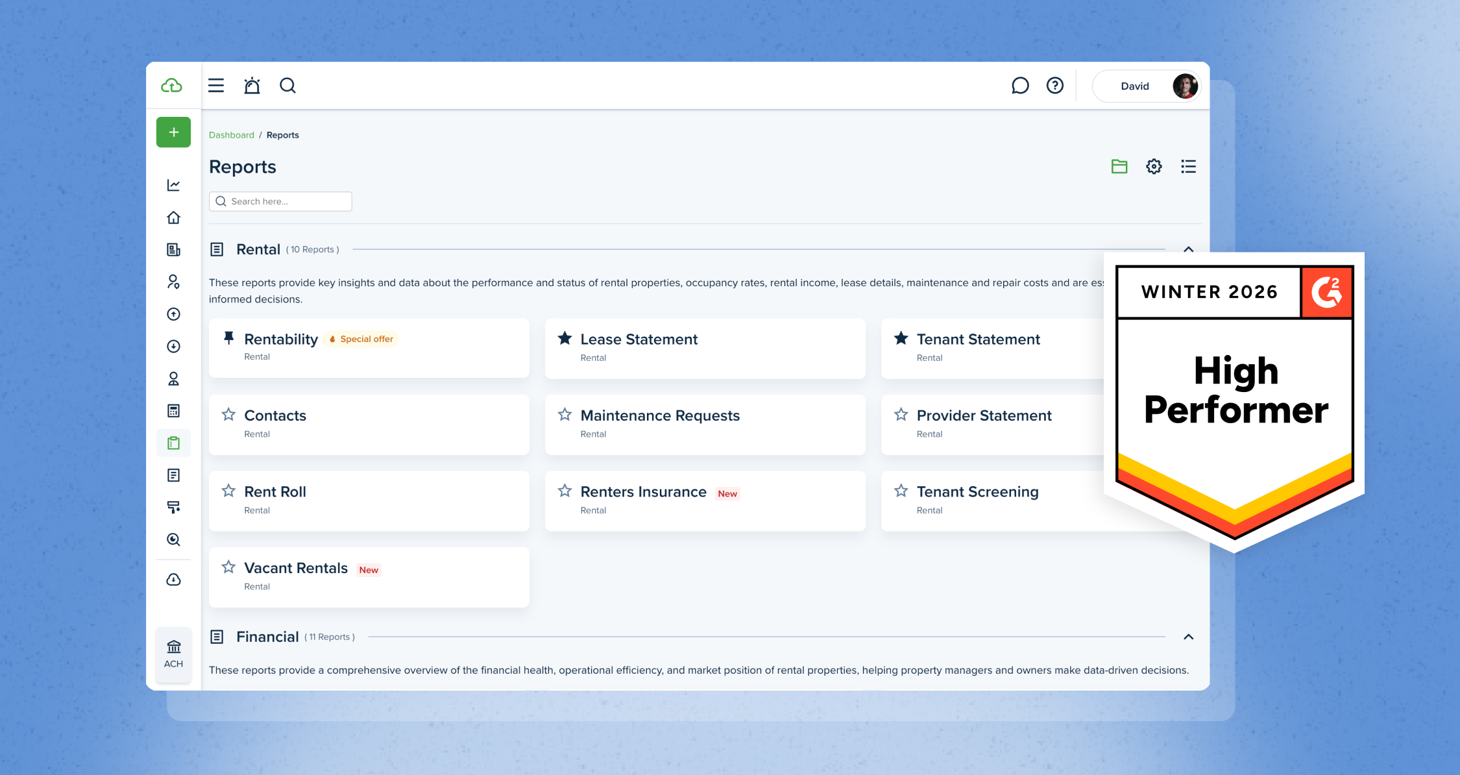Open the hamburger menu
The image size is (1460, 775).
216,86
